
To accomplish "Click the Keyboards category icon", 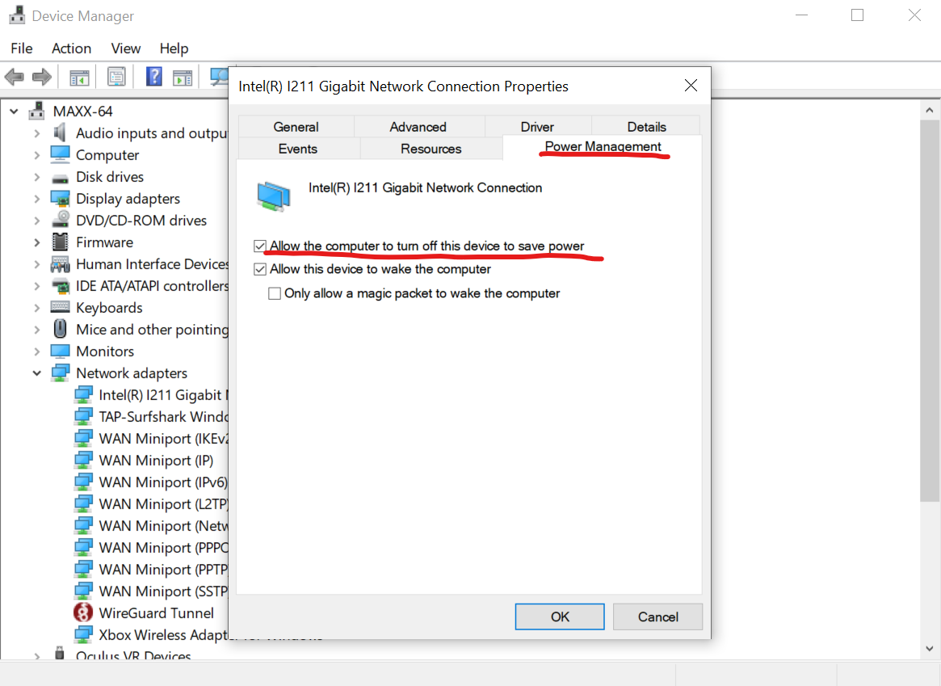I will pyautogui.click(x=60, y=307).
